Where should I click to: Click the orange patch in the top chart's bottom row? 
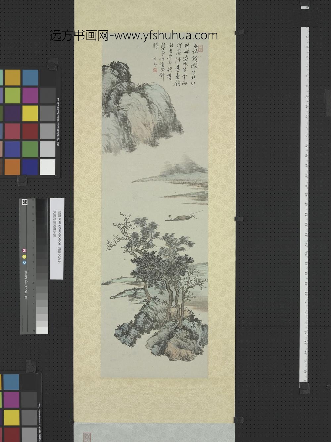12,167
